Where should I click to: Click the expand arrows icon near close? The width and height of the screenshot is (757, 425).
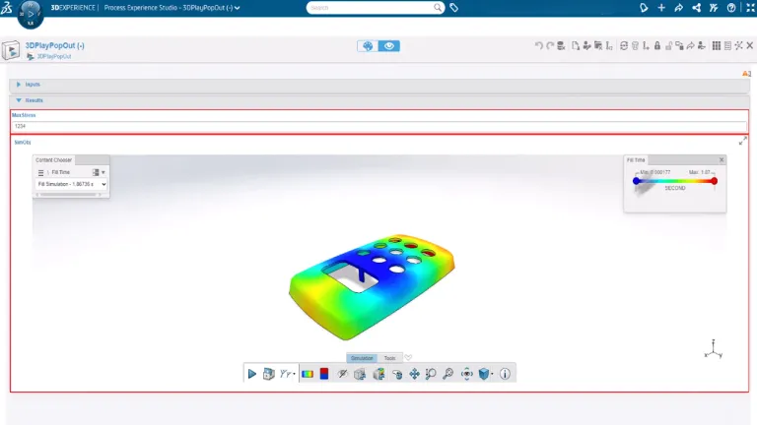point(738,45)
